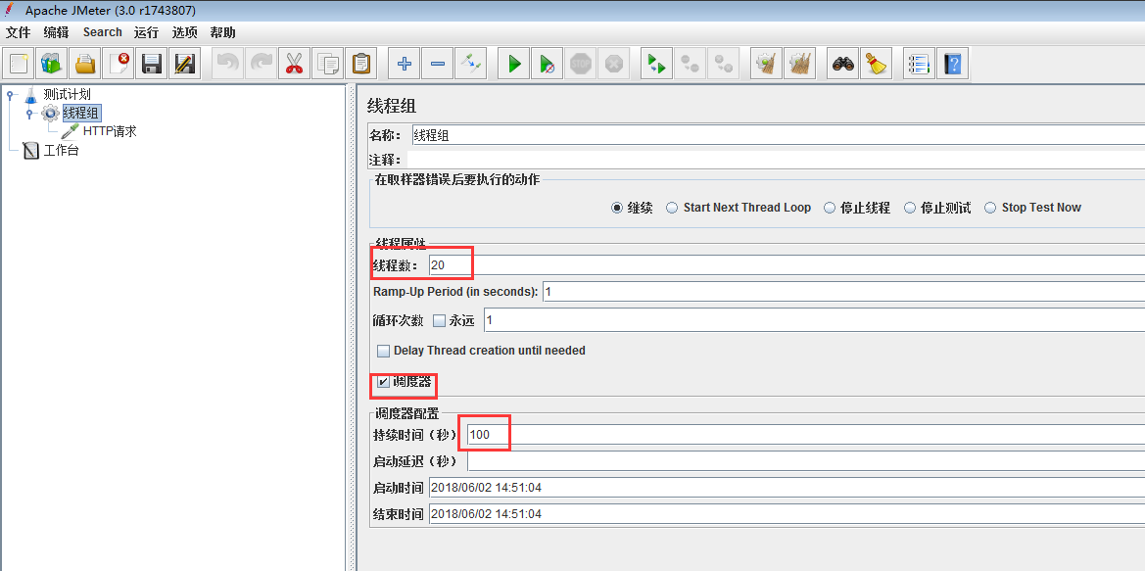Viewport: 1145px width, 571px height.
Task: Save the test plan with floppy icon
Action: pos(151,64)
